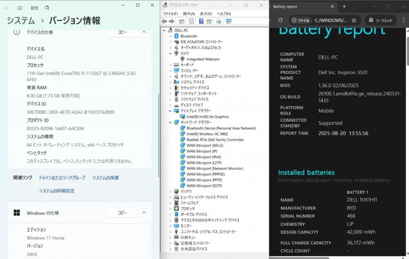Select Bluetooth Device (Personal Area Network)
Screen dimensions: 409x259
221,128
